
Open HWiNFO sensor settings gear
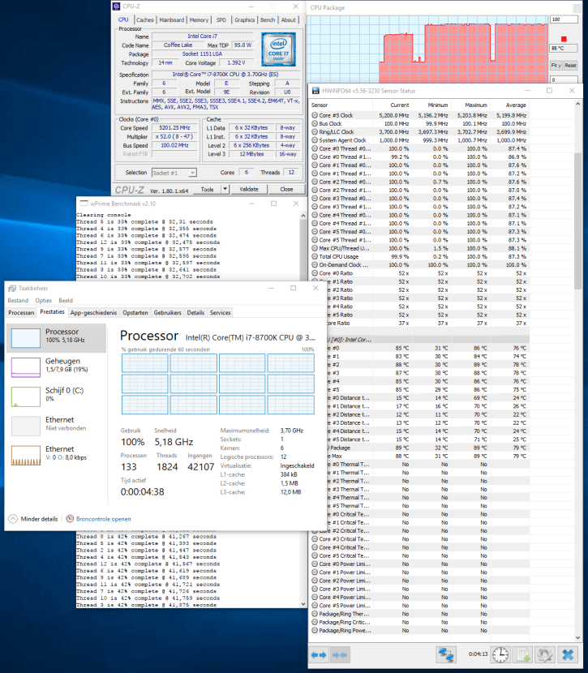click(545, 655)
